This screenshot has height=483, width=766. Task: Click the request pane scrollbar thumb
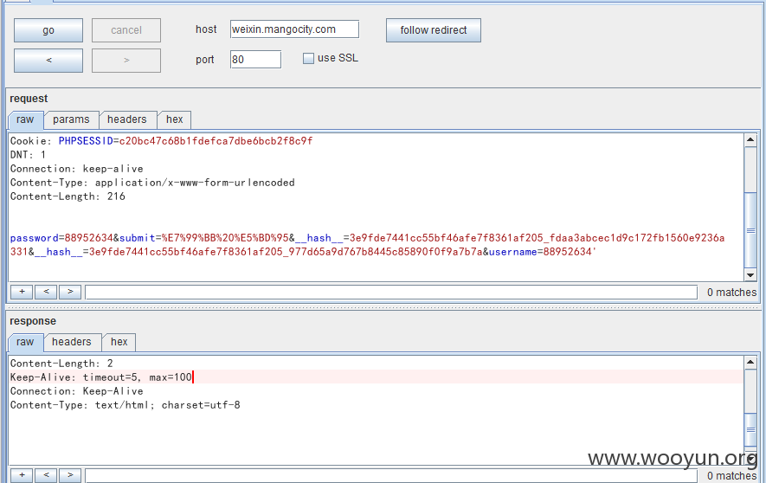pos(750,230)
